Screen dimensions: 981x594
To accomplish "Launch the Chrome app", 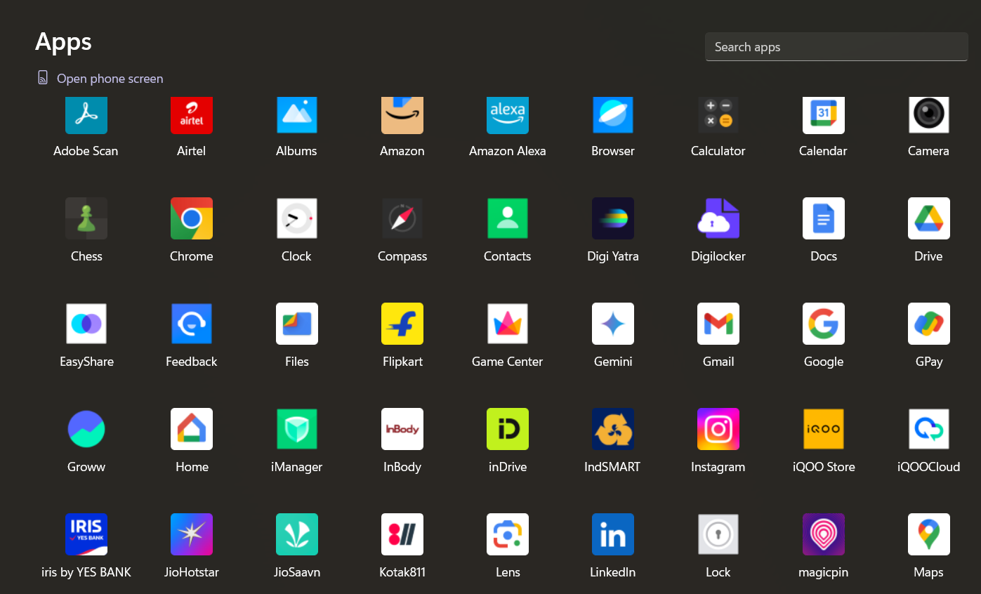I will click(192, 218).
